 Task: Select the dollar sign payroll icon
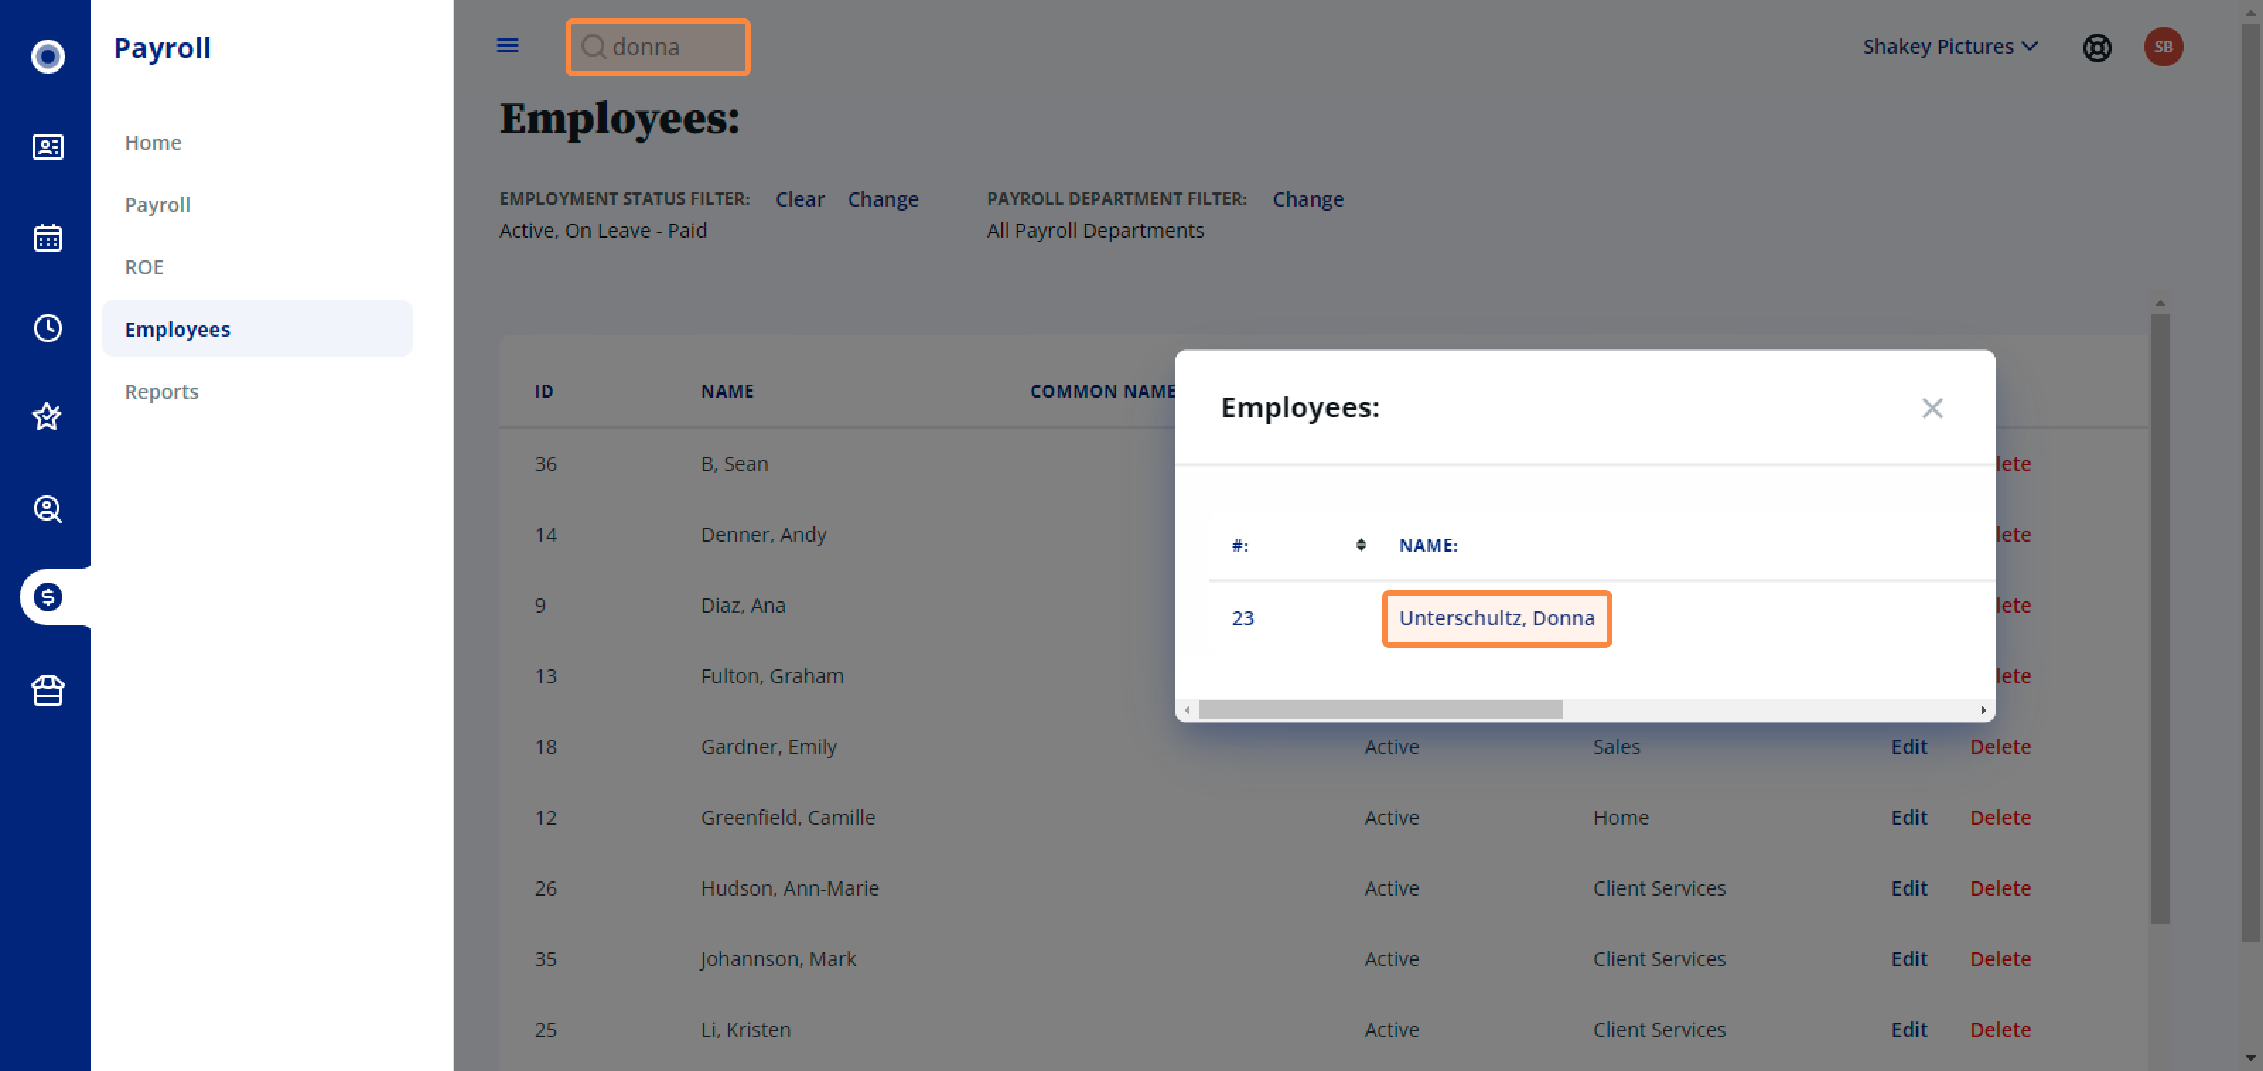[x=47, y=598]
